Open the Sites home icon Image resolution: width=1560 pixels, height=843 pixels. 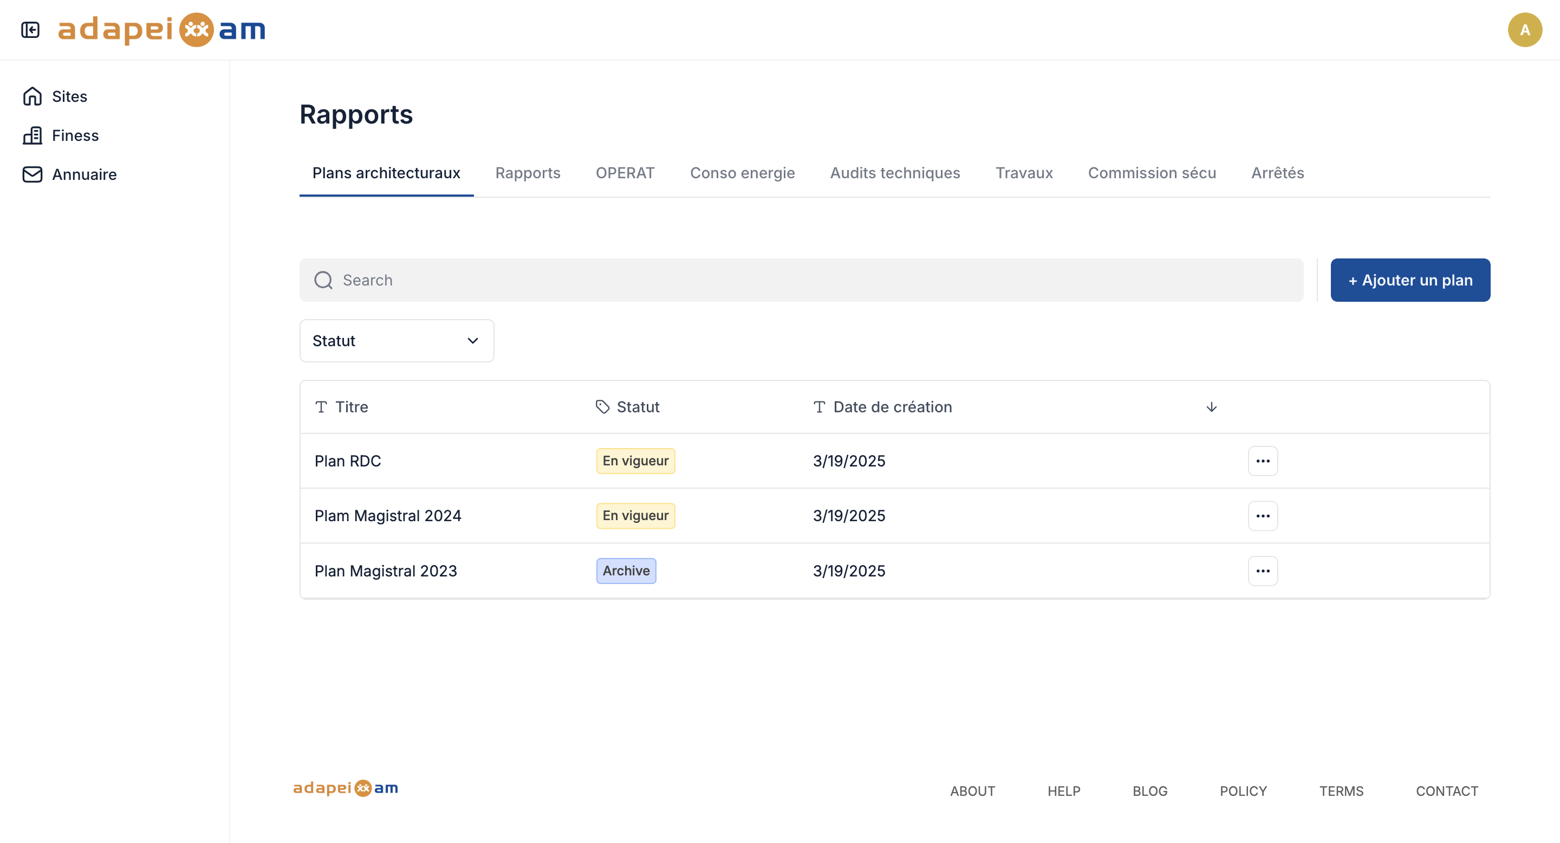click(x=32, y=96)
